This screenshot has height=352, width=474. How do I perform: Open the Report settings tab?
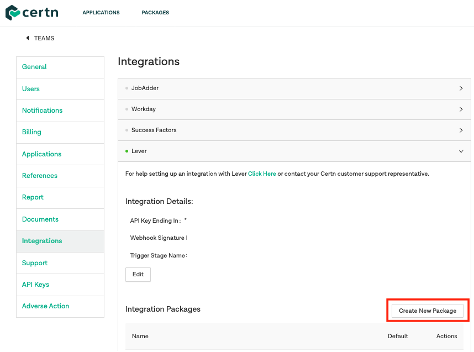pyautogui.click(x=60, y=198)
